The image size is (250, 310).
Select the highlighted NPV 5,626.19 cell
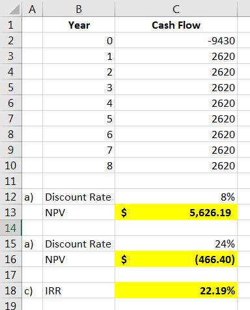(176, 212)
